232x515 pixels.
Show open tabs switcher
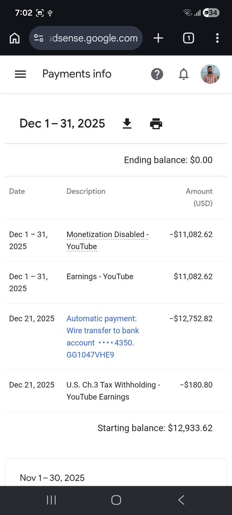[188, 38]
